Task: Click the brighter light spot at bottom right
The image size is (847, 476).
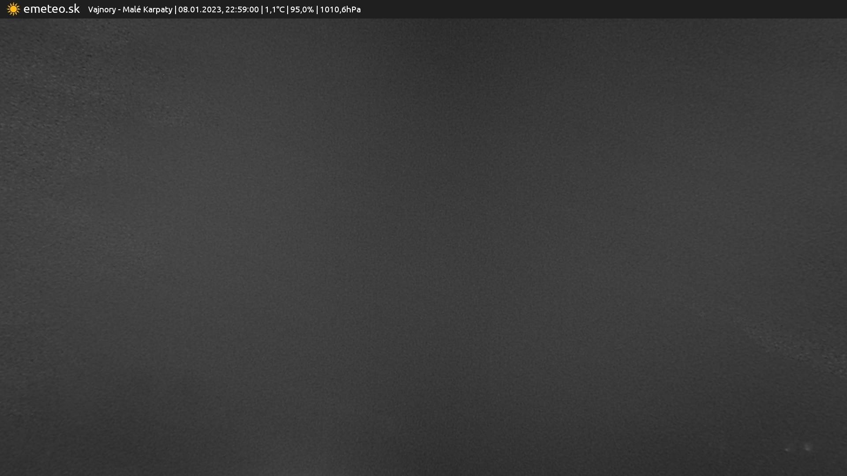Action: (x=808, y=447)
